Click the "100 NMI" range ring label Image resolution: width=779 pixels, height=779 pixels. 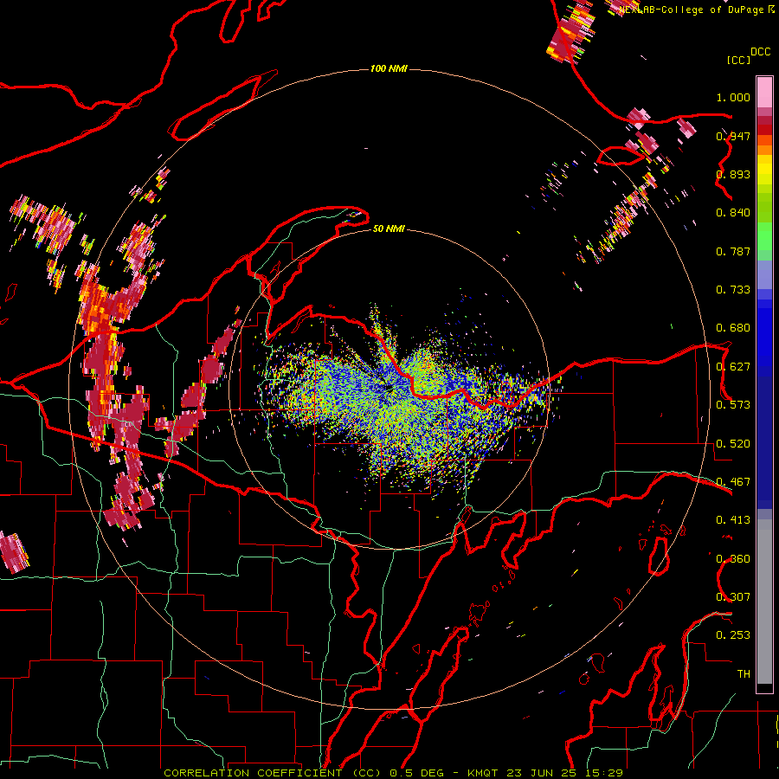[389, 68]
